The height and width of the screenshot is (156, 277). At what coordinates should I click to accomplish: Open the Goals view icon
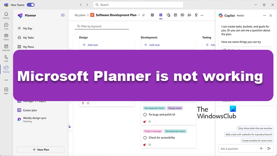[x=196, y=15]
